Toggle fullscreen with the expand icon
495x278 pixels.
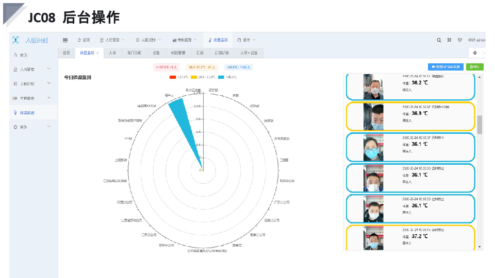[449, 40]
